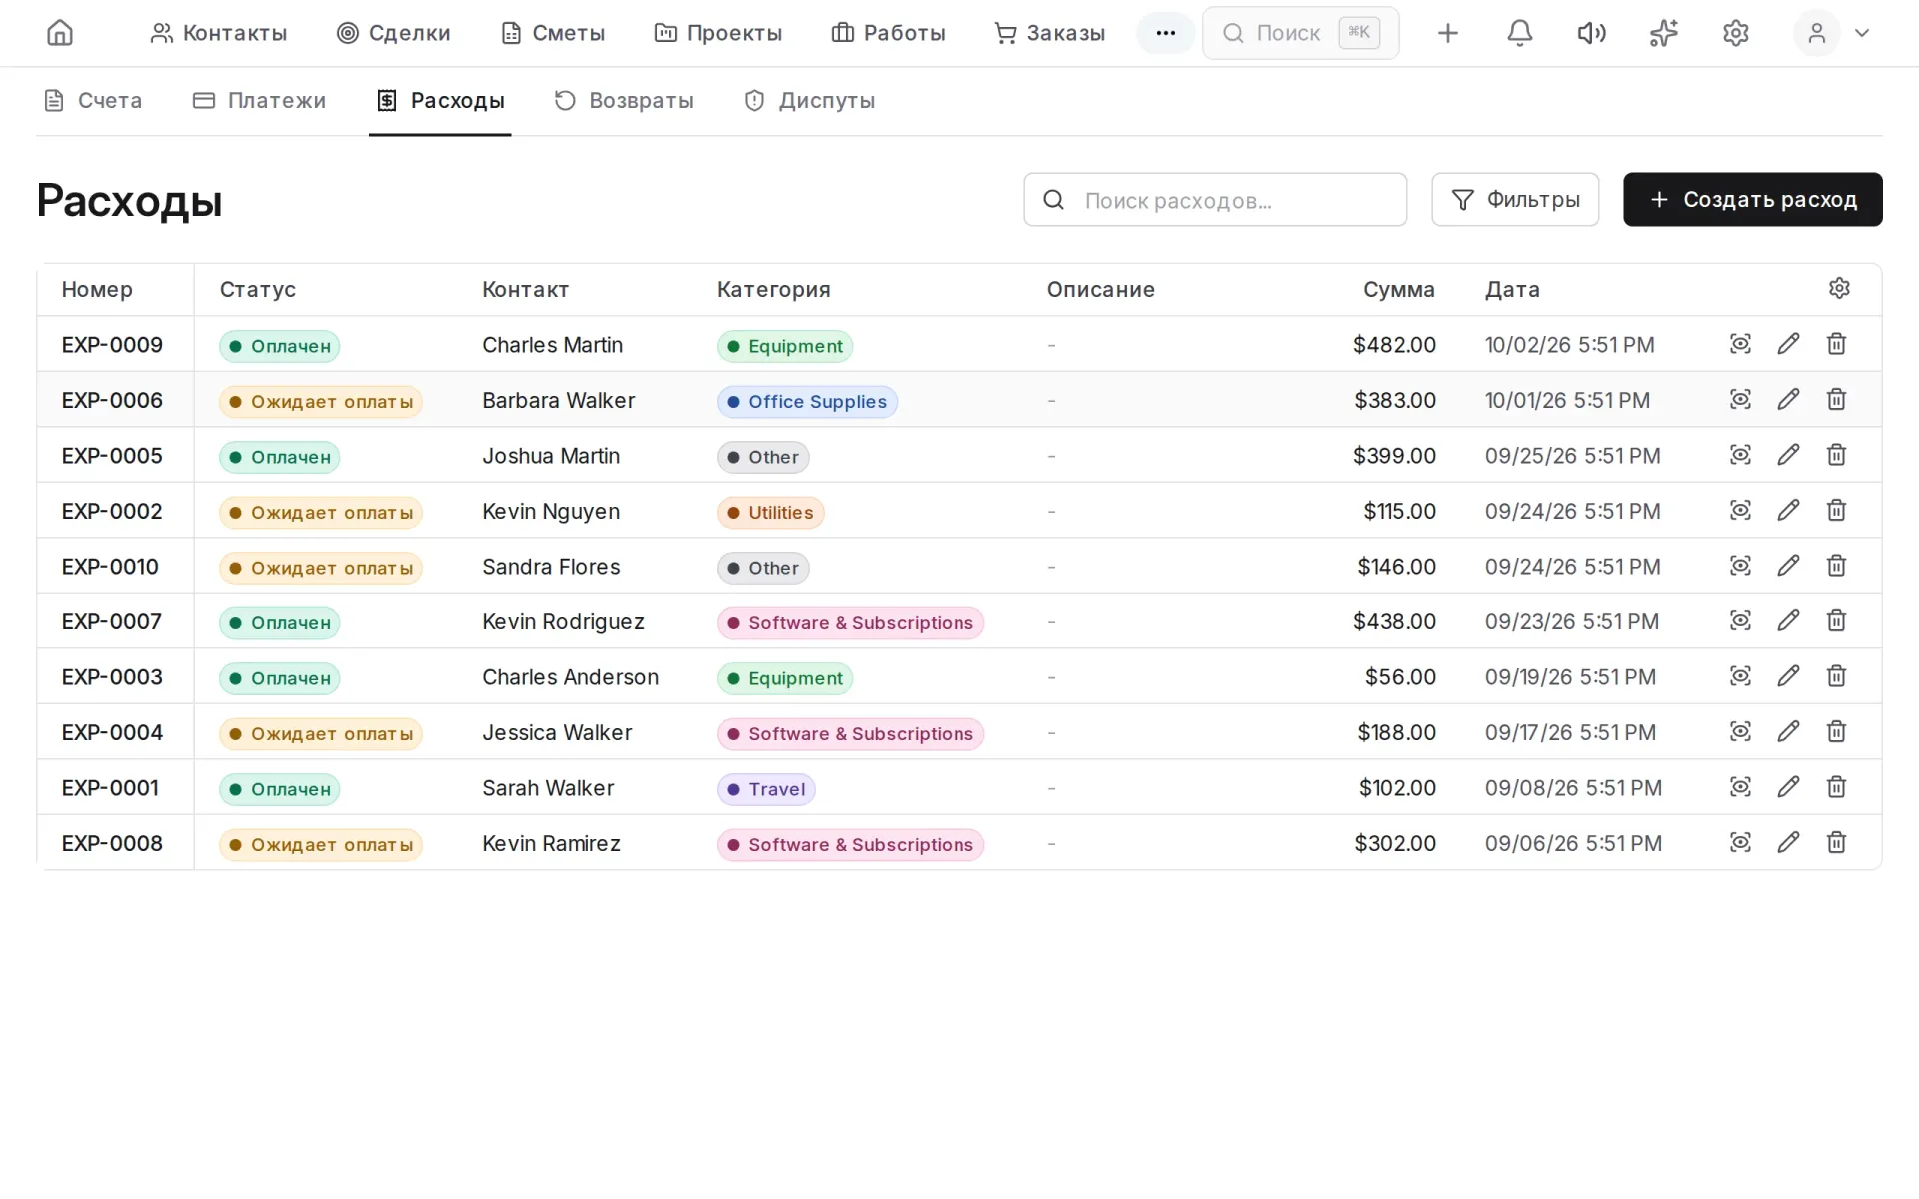Click the Создать расход button
This screenshot has height=1199, width=1919.
(x=1752, y=200)
